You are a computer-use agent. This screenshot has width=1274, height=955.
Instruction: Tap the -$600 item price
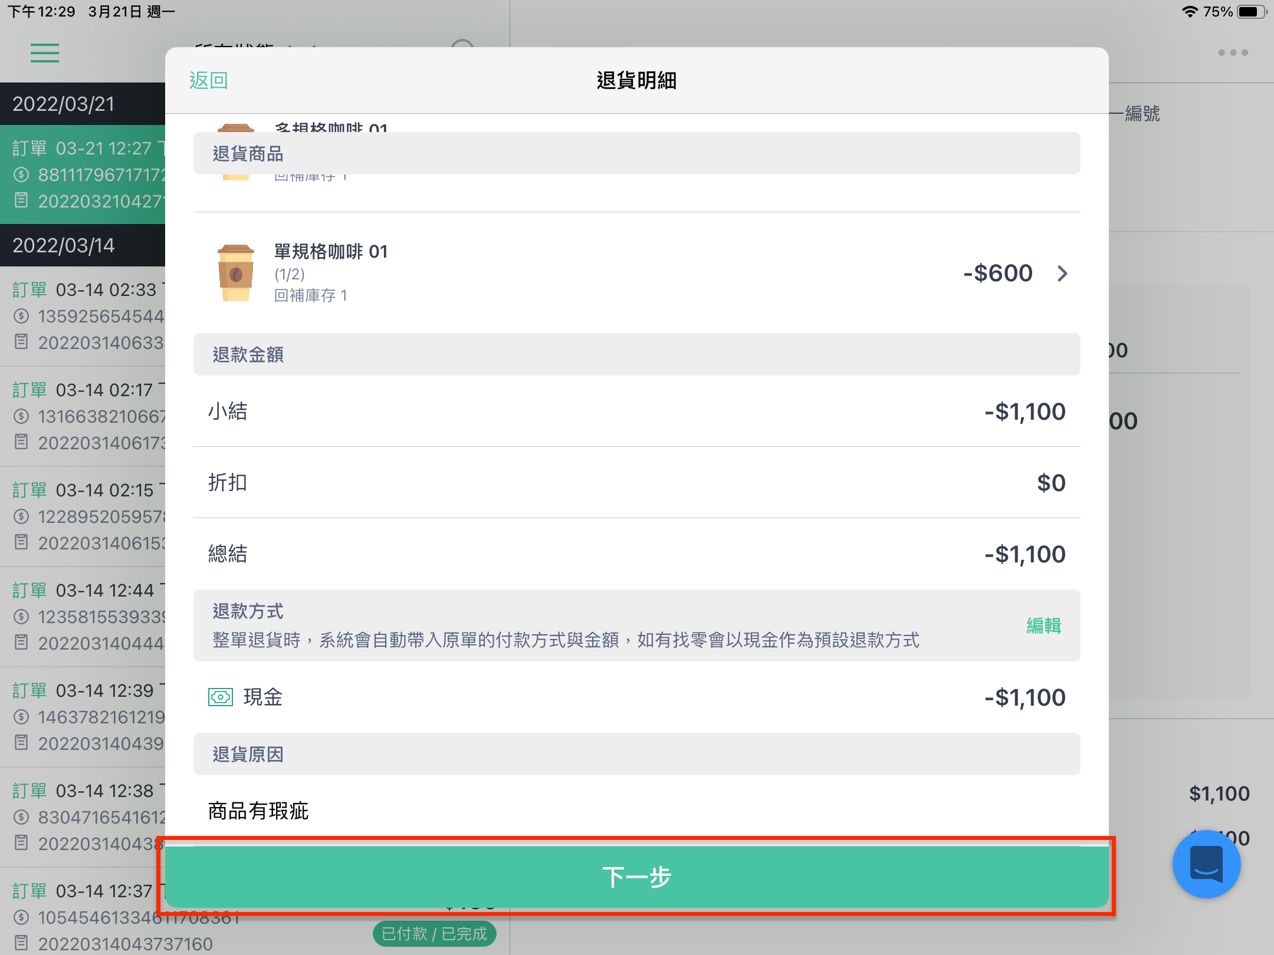pyautogui.click(x=998, y=273)
